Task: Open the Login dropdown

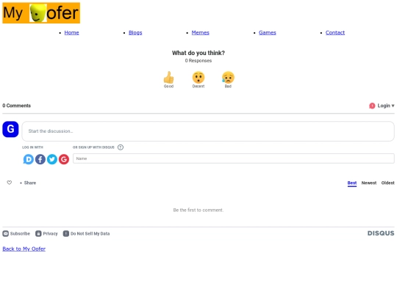Action: click(382, 106)
